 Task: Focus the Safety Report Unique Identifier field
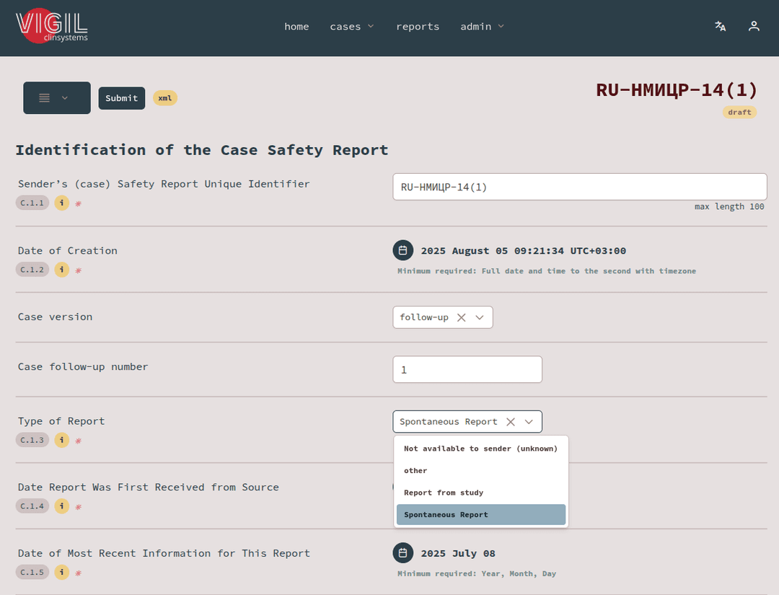[580, 187]
